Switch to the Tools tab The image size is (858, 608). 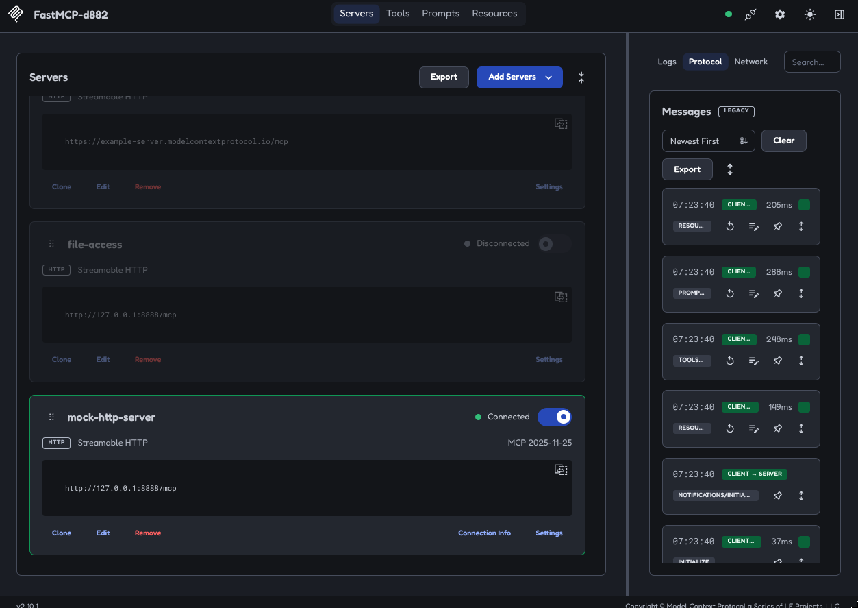pos(398,14)
